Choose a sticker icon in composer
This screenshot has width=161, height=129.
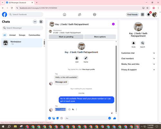(x=58, y=118)
